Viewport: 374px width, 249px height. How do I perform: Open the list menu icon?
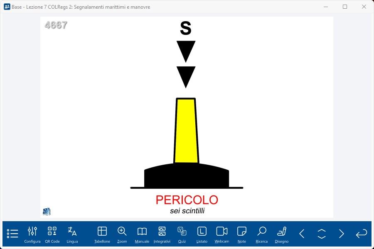click(12, 234)
